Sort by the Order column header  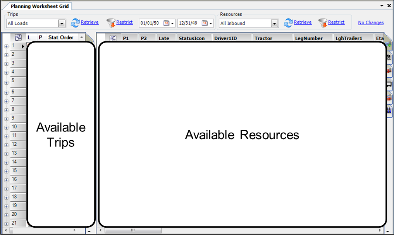point(66,37)
